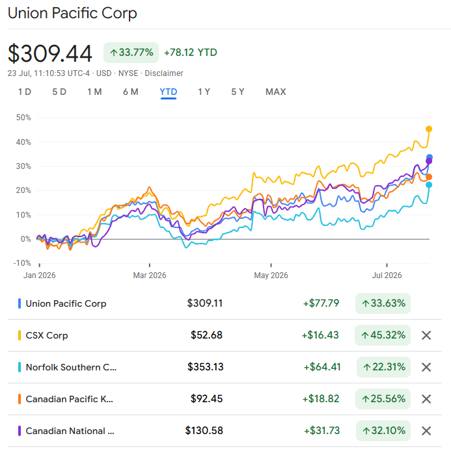
Task: Click the Mar 2026 axis label
Action: tap(150, 276)
